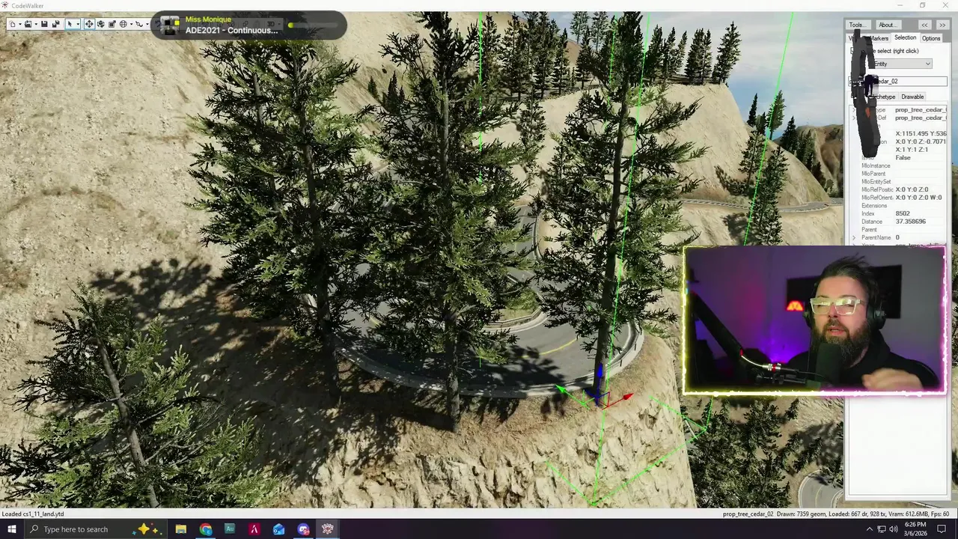Select the MloParent property row
The width and height of the screenshot is (958, 539).
(x=898, y=174)
